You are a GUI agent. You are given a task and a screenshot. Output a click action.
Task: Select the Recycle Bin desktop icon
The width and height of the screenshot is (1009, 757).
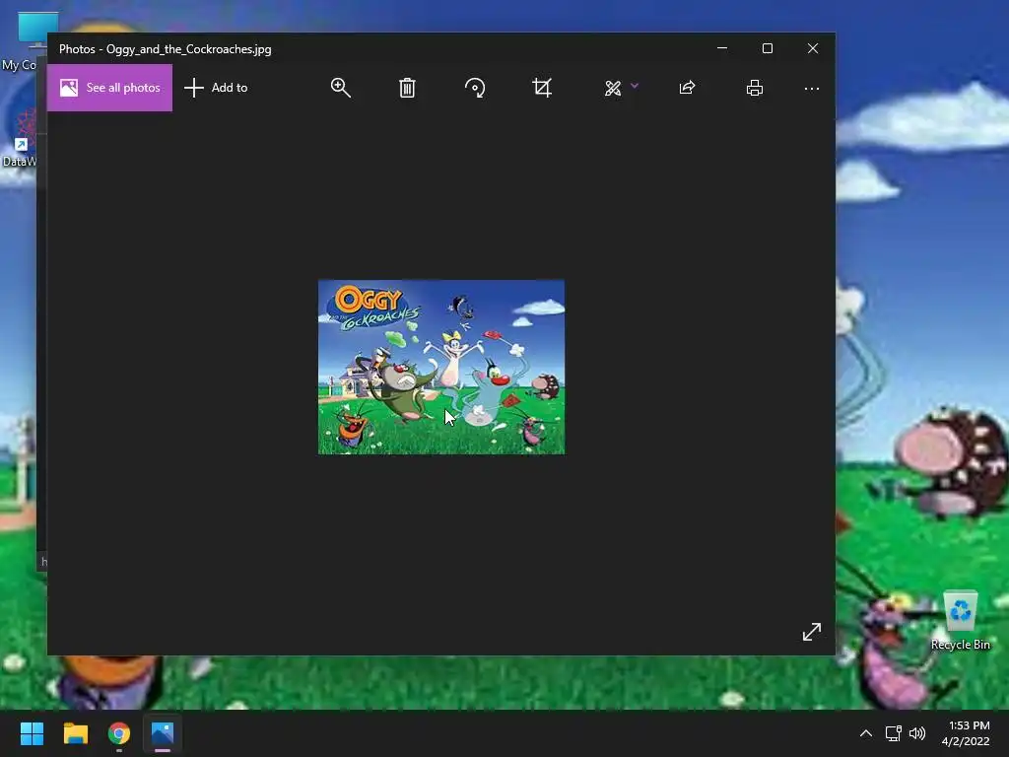(x=960, y=621)
